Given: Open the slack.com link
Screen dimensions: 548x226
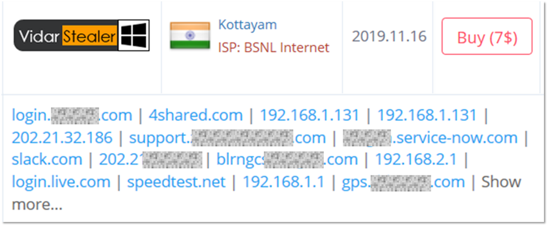Looking at the screenshot, I should tap(47, 159).
